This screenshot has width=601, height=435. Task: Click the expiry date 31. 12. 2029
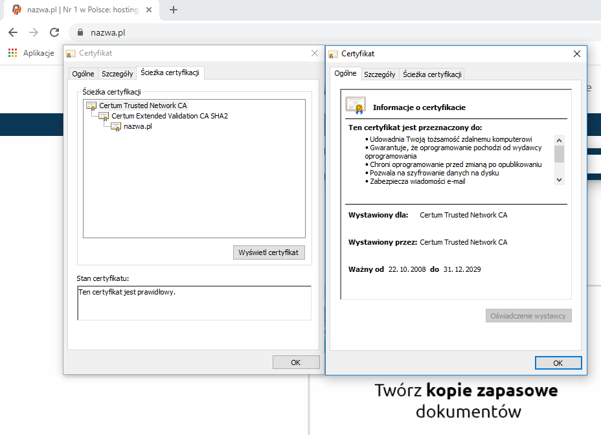[462, 269]
